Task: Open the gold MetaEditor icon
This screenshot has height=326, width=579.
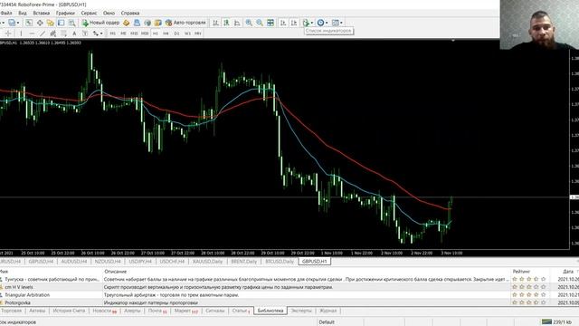Action: click(127, 23)
